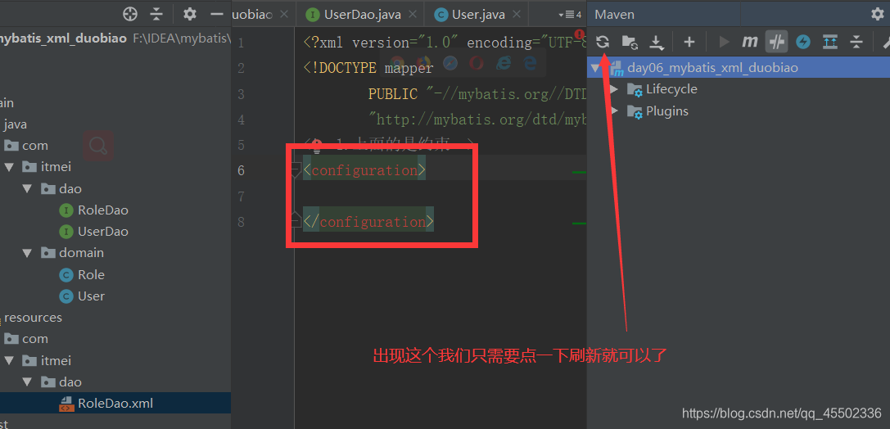Expand the Lifecycle node arrow
Image resolution: width=890 pixels, height=429 pixels.
click(613, 90)
